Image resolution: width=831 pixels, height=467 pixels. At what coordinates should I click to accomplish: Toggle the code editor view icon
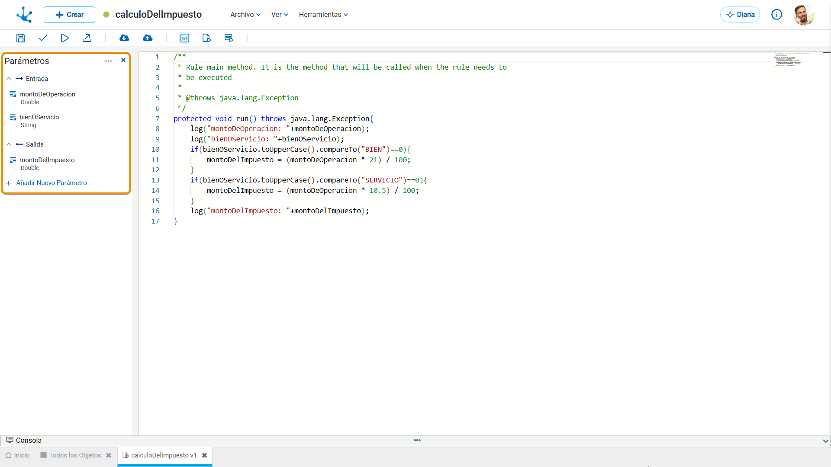point(185,38)
